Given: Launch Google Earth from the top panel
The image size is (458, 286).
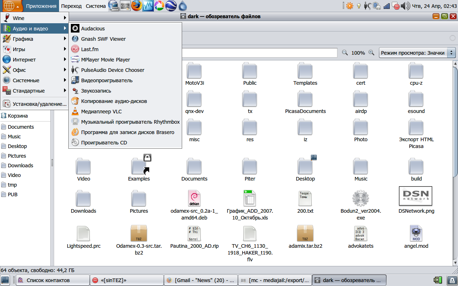Looking at the screenshot, I should (x=171, y=6).
